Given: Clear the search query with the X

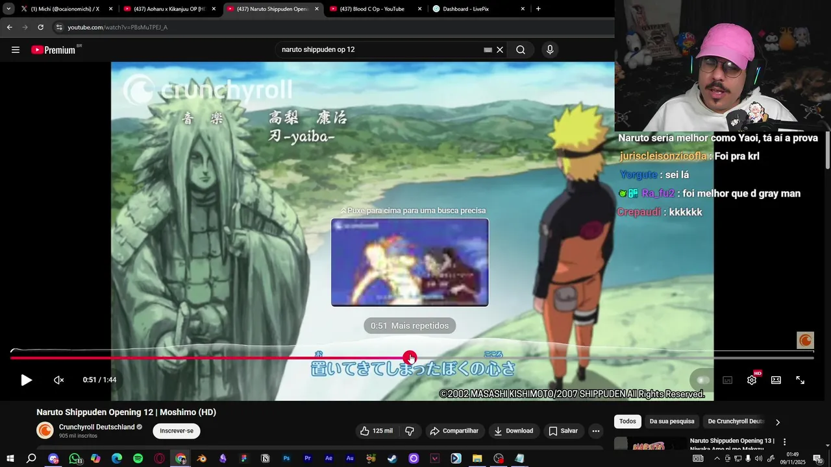Looking at the screenshot, I should pyautogui.click(x=500, y=50).
